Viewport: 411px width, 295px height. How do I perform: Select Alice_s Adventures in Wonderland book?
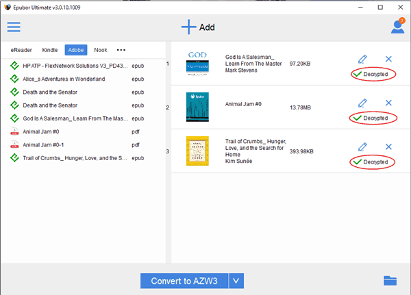click(x=77, y=79)
